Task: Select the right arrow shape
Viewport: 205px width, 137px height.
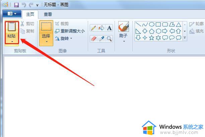Action: (165, 31)
